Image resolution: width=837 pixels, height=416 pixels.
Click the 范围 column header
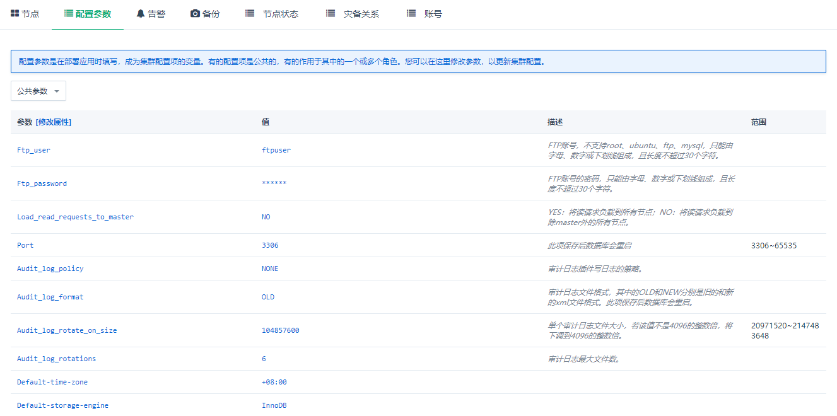tap(759, 122)
